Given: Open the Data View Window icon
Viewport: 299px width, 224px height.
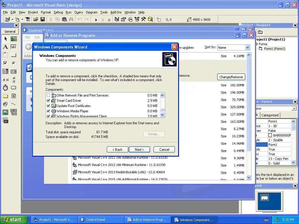Looking at the screenshot, I should coord(150,19).
